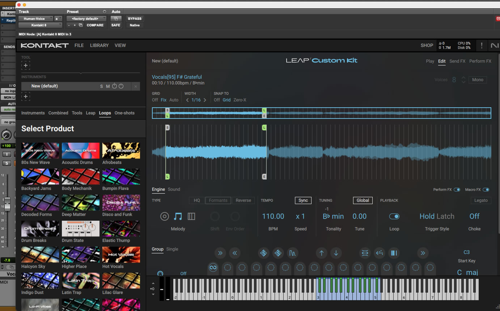This screenshot has height=311, width=500.
Task: Click the double forward arrows icon on the left
Action: pyautogui.click(x=220, y=253)
